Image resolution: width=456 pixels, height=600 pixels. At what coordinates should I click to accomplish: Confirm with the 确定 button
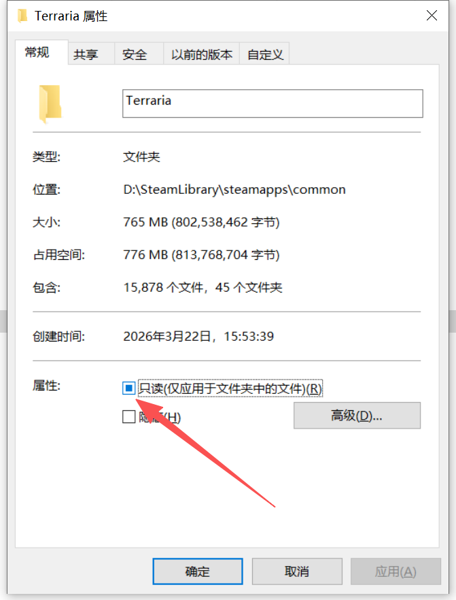198,571
